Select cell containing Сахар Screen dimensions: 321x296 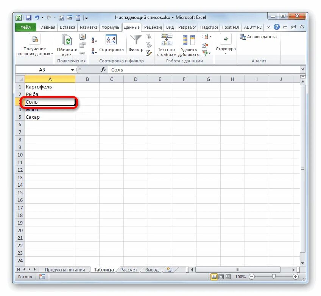(50, 117)
